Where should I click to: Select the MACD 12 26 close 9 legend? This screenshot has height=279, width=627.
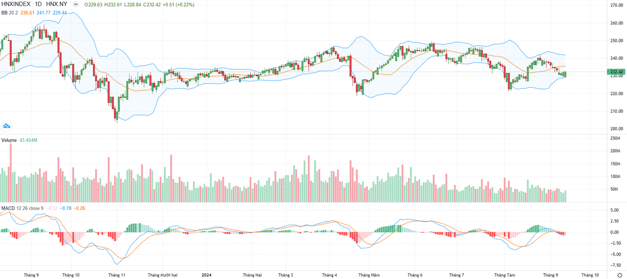pos(22,208)
